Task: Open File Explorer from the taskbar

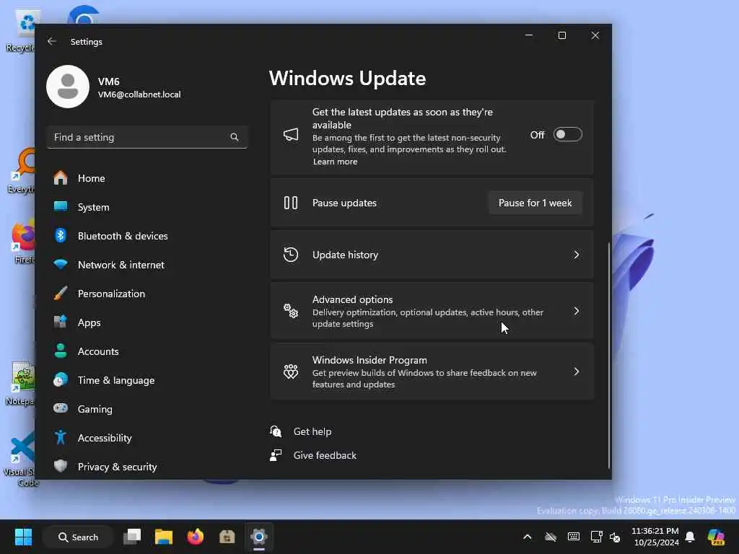Action: point(164,537)
